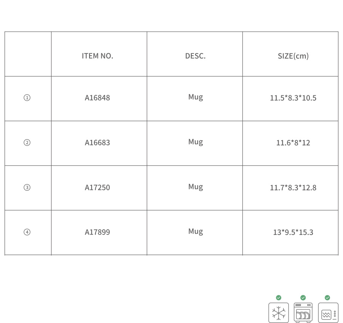Click item number A17250

tap(97, 188)
